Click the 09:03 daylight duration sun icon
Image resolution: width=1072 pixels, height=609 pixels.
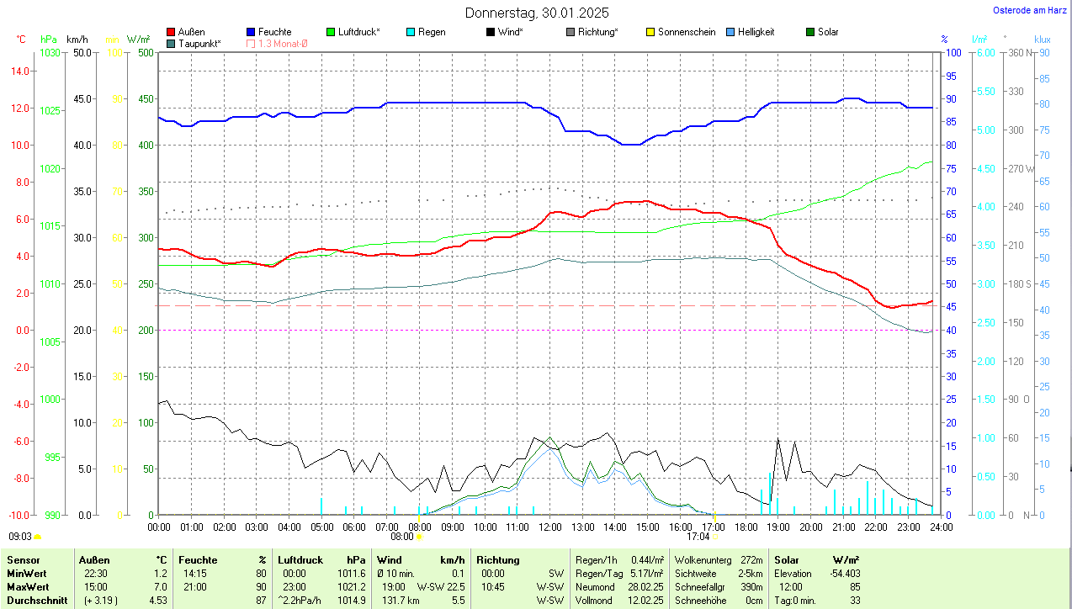37,536
